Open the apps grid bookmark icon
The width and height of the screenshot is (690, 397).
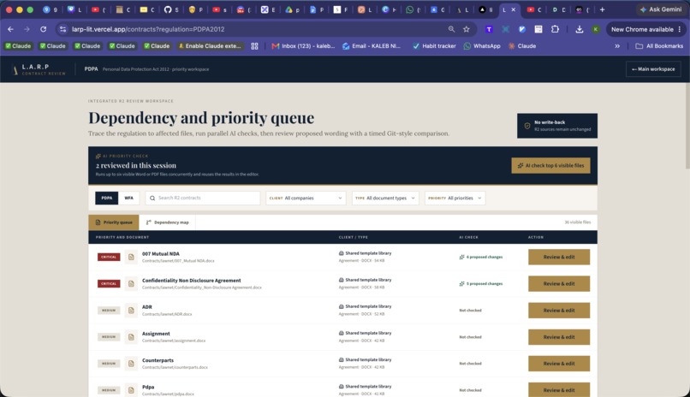point(254,45)
